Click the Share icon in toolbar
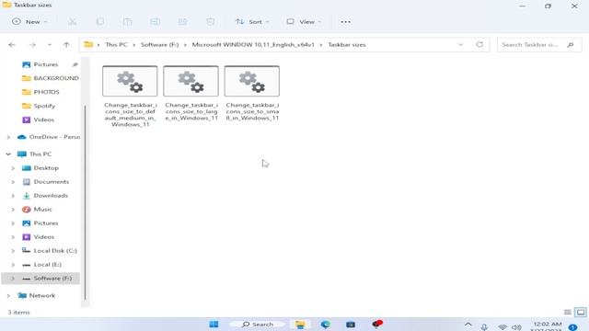The width and height of the screenshot is (589, 331). [x=182, y=22]
